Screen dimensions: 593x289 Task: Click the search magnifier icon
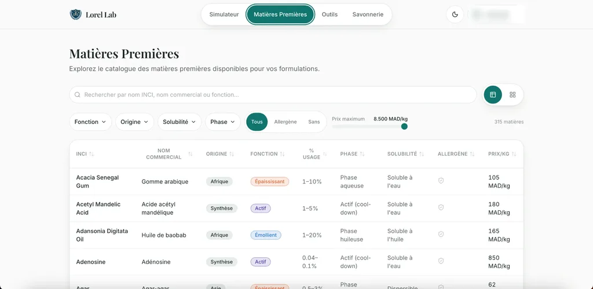77,95
